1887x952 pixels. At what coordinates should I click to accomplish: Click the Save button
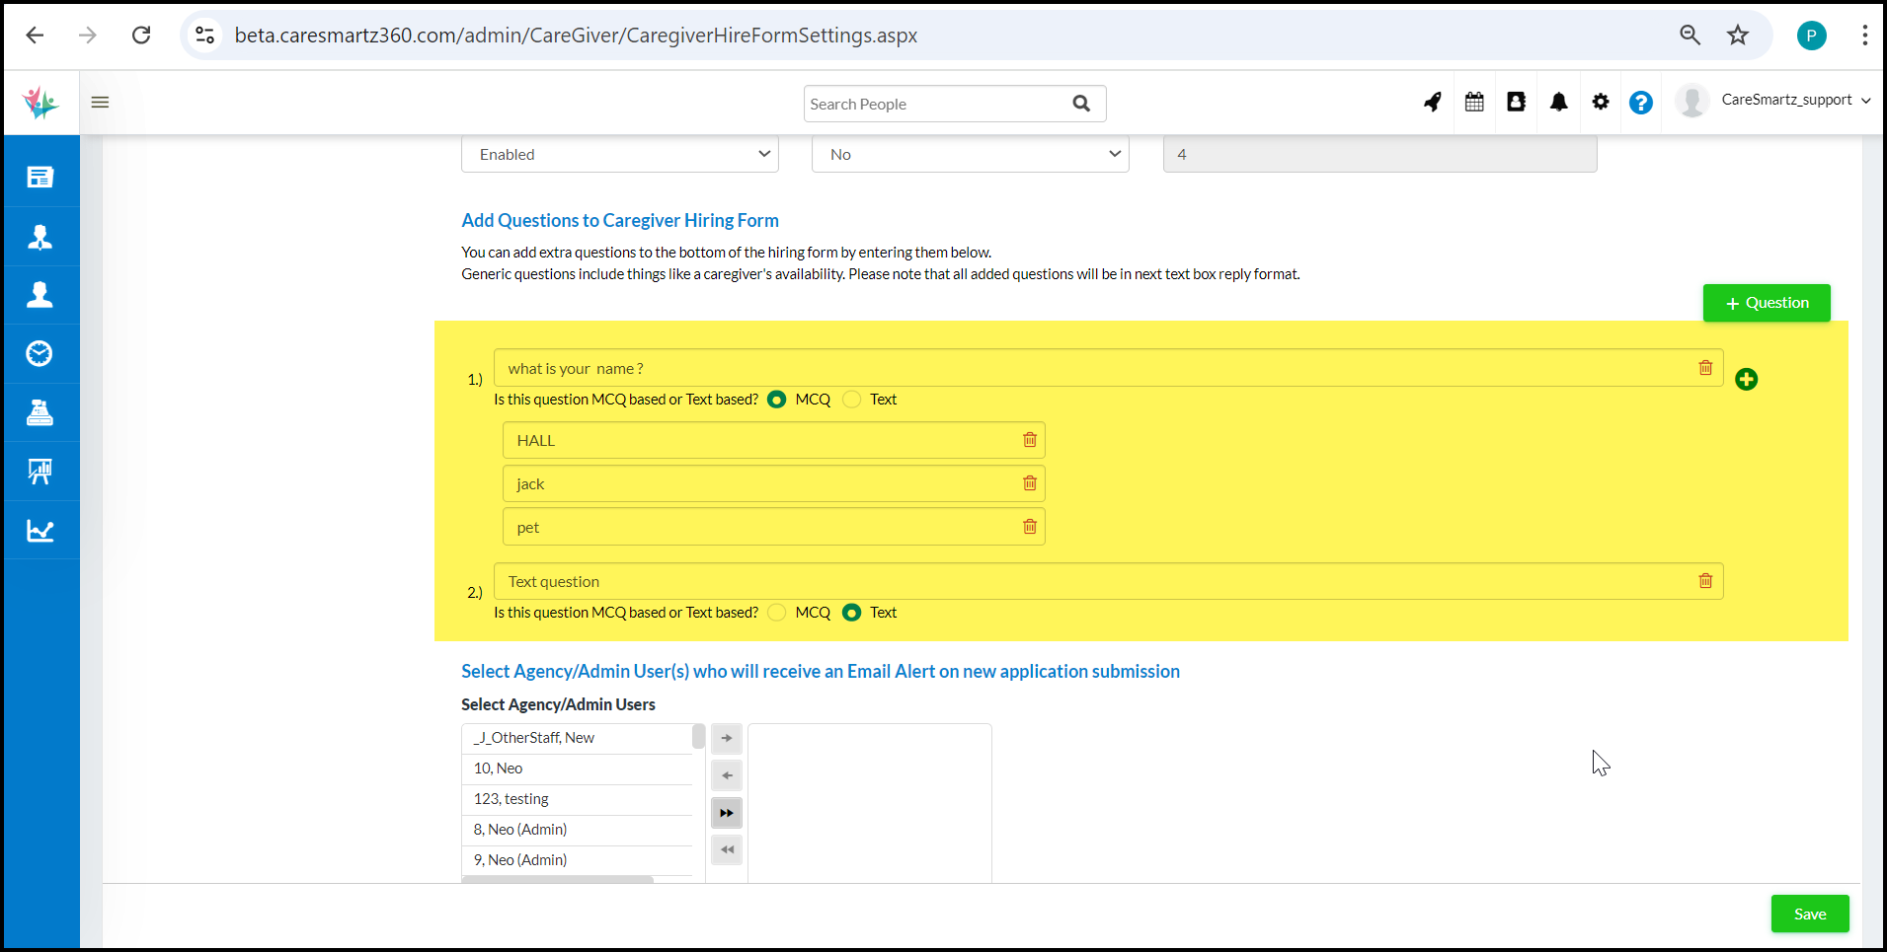(1809, 915)
